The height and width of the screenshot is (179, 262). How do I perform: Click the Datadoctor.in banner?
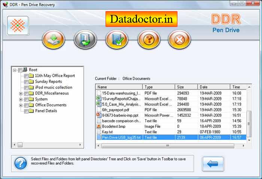click(x=141, y=19)
